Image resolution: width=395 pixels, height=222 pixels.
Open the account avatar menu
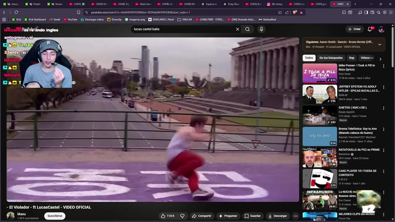click(381, 29)
